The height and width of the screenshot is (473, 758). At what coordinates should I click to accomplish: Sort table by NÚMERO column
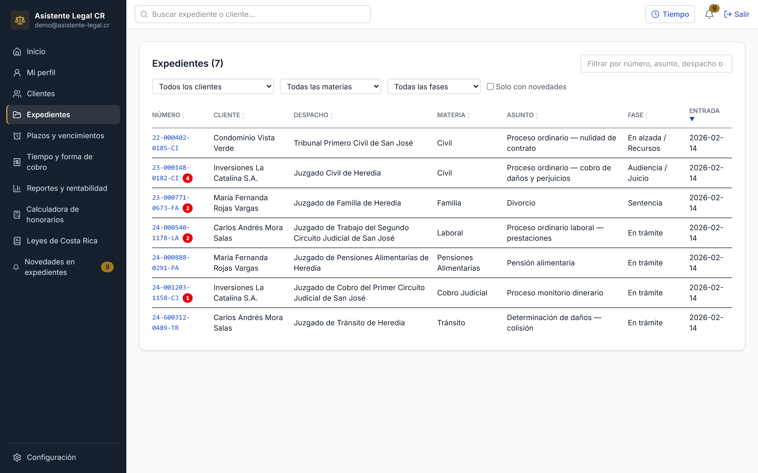(x=168, y=115)
